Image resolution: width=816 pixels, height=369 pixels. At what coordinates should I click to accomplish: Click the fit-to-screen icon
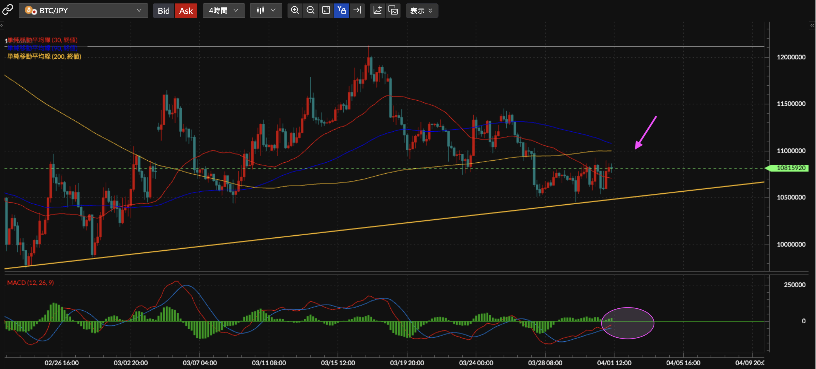tap(326, 10)
